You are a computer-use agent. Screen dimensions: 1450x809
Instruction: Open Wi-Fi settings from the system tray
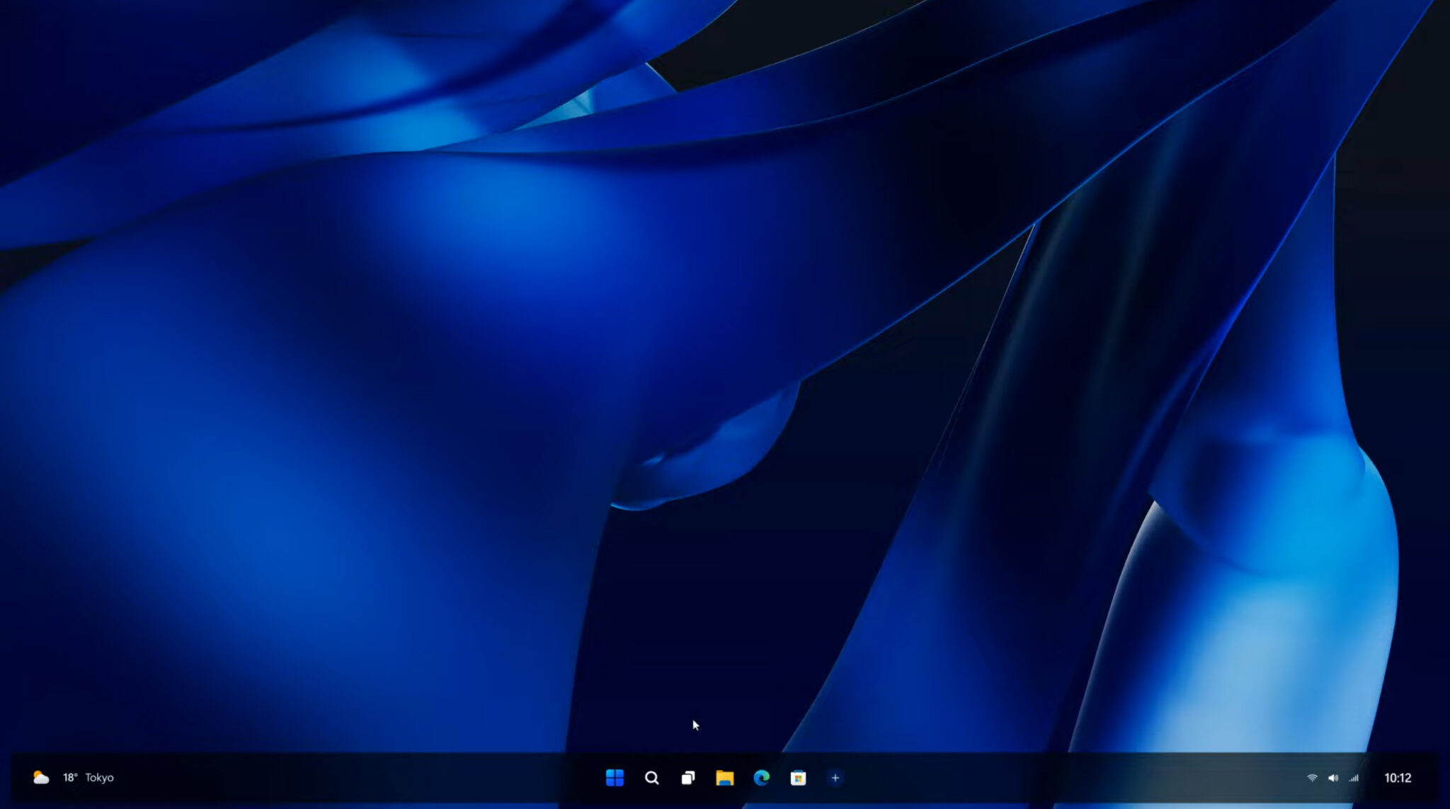(x=1313, y=777)
